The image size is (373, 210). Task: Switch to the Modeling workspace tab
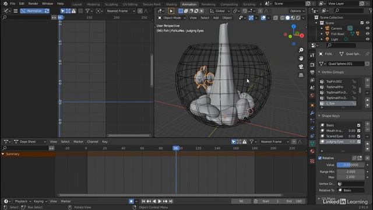tap(93, 4)
